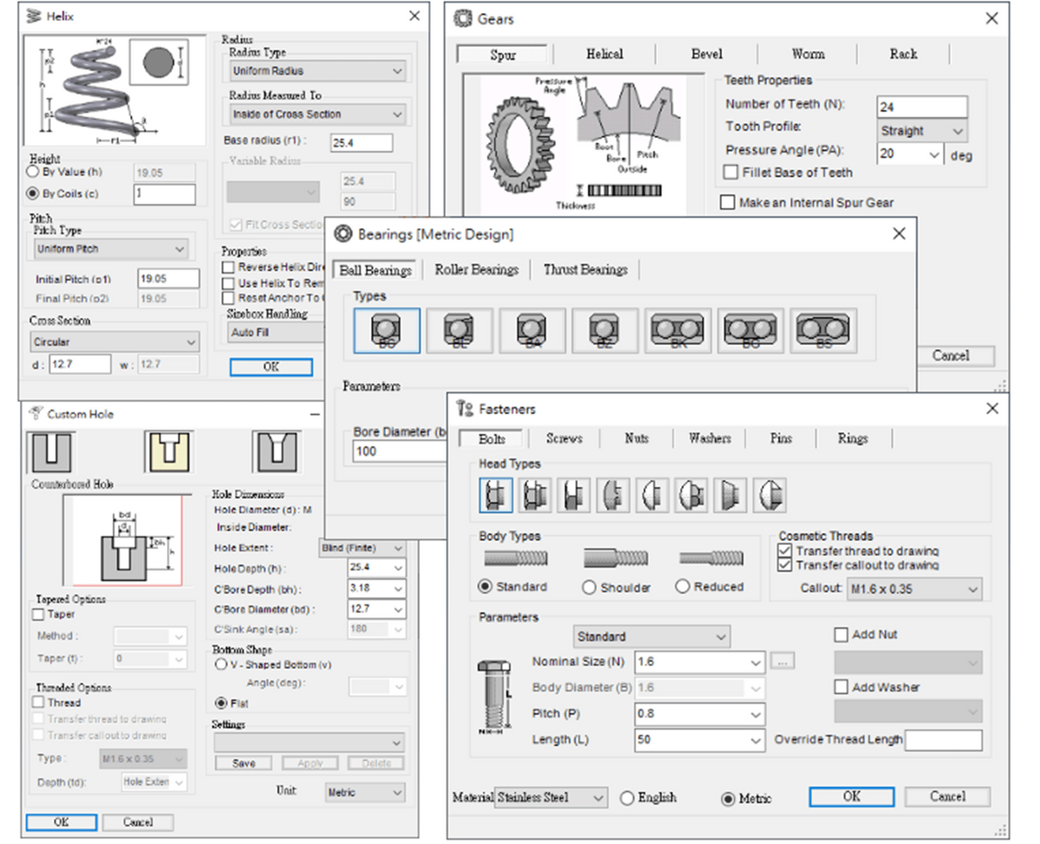Viewport: 1040px width, 844px height.
Task: Open the Radius Type dropdown in Helix
Action: point(317,71)
